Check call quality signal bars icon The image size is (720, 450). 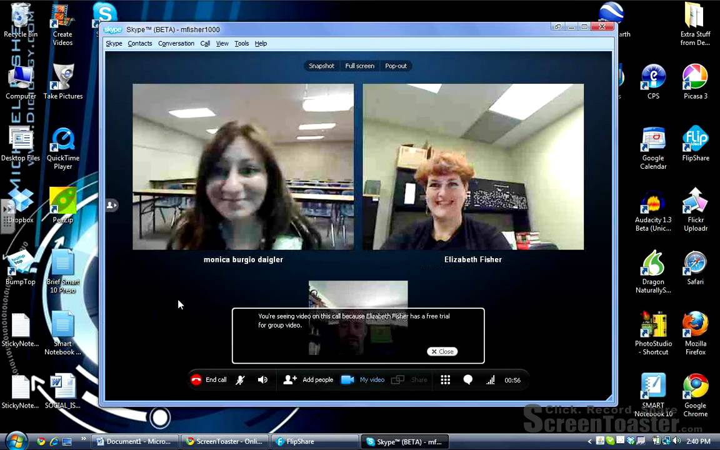491,380
